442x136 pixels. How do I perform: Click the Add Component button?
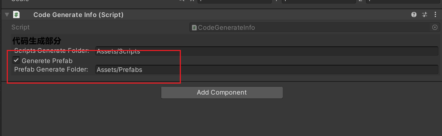pyautogui.click(x=222, y=92)
